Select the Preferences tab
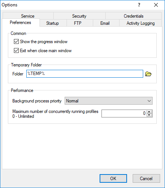 (x=21, y=23)
